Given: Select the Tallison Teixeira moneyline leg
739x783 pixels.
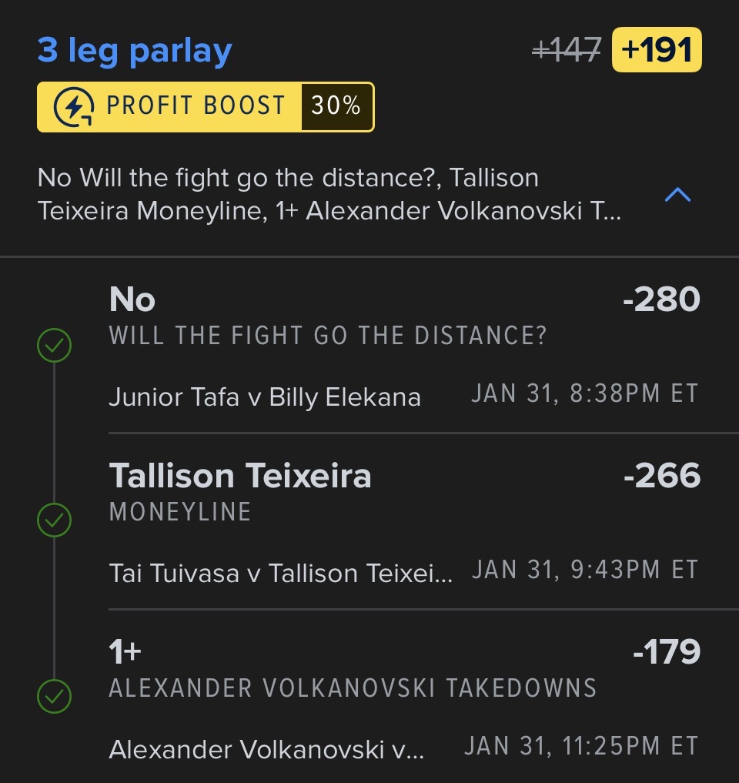Looking at the screenshot, I should point(240,476).
